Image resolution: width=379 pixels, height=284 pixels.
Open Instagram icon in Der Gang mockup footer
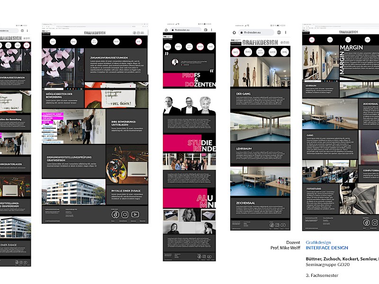click(x=277, y=225)
